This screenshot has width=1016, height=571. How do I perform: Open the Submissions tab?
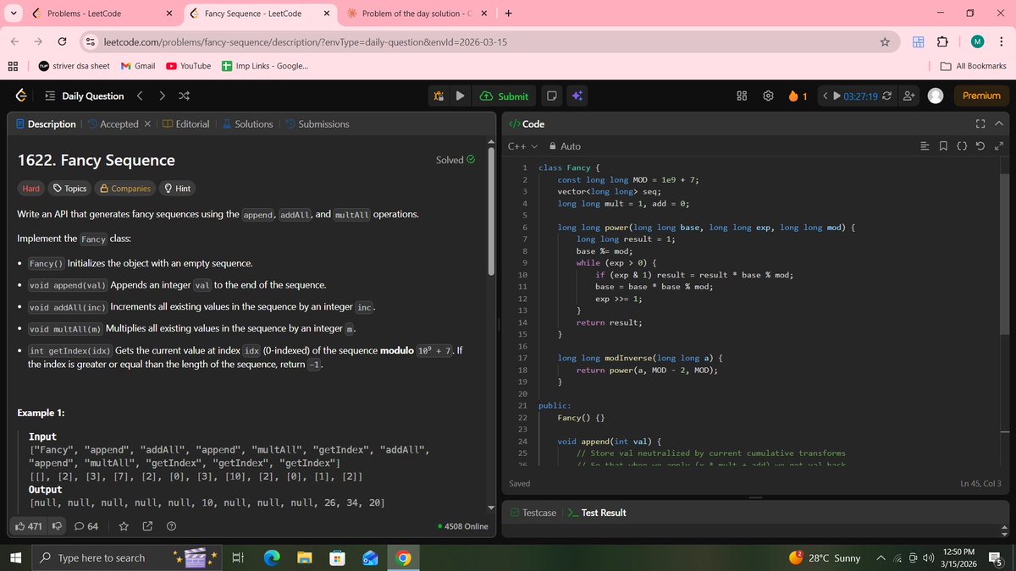(317, 124)
